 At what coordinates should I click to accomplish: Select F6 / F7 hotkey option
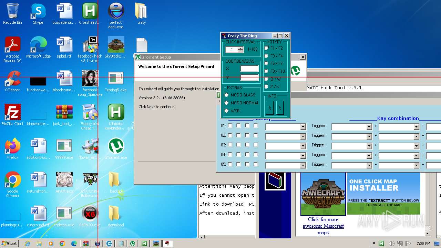pos(266,63)
